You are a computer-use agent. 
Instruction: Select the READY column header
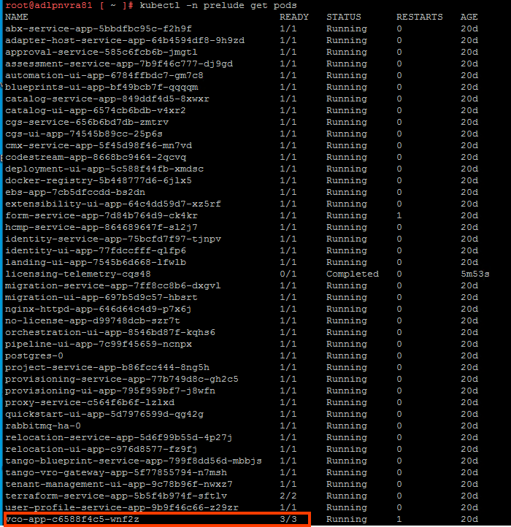tap(293, 17)
